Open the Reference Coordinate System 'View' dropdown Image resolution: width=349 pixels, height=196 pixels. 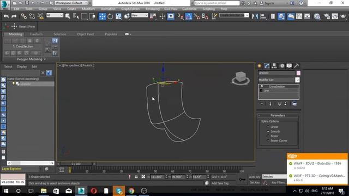140,15
